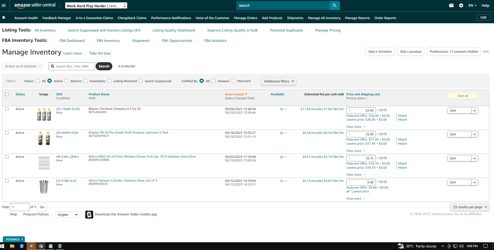Select the Incomplete status filter
Screen dimensions: 494x250
tap(85, 81)
